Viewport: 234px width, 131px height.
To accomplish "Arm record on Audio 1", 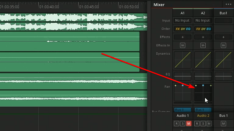I will click(176, 124).
